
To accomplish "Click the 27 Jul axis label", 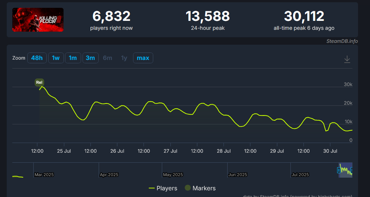I will pyautogui.click(x=170, y=151).
